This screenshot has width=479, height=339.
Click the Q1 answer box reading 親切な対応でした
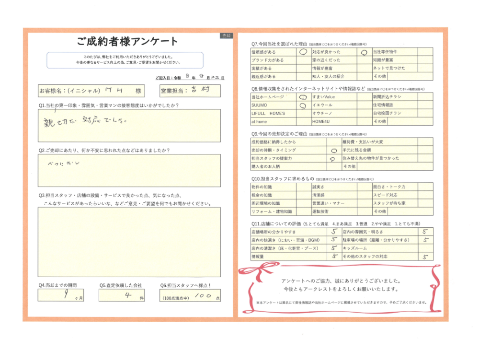point(129,126)
